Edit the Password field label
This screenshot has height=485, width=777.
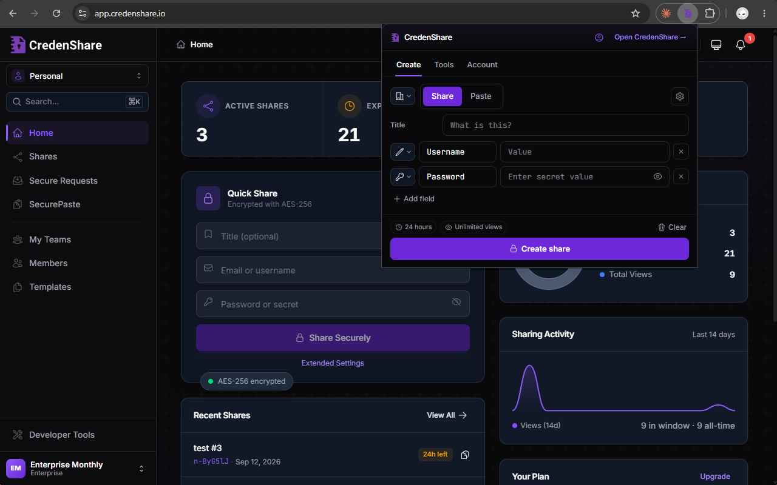[457, 176]
